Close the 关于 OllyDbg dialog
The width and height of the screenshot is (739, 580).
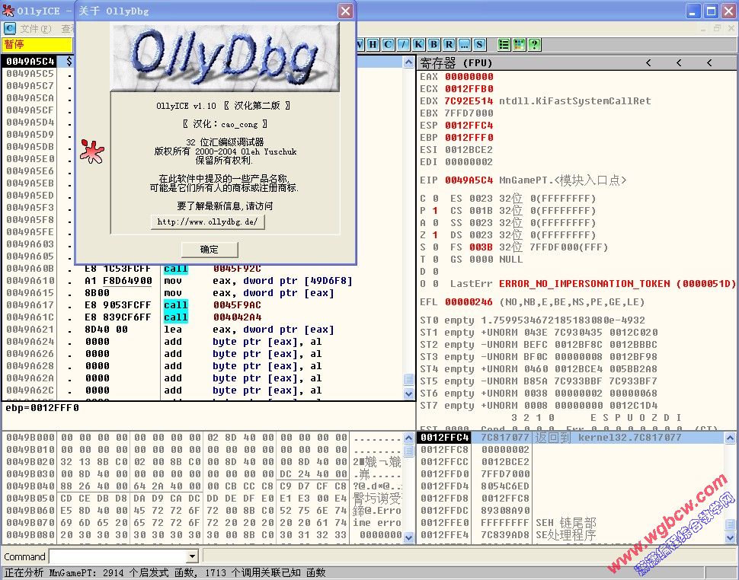pos(345,11)
